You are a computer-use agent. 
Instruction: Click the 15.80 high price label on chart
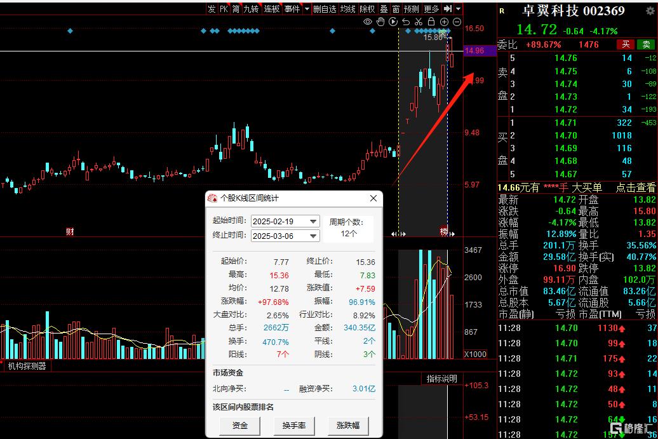pos(434,37)
